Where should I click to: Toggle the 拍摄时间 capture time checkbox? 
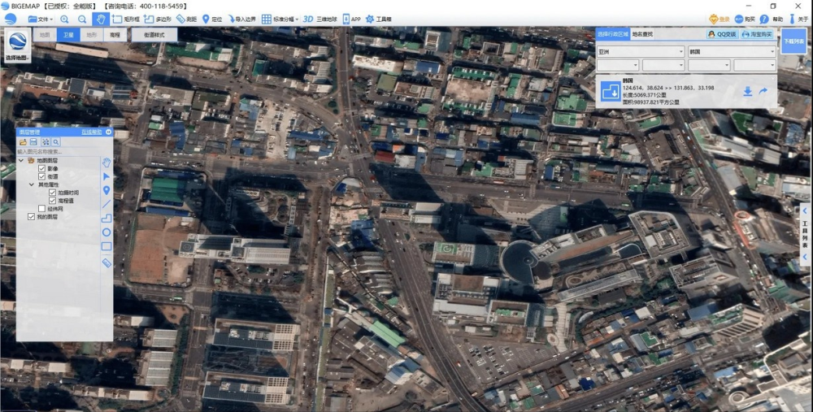pyautogui.click(x=52, y=193)
